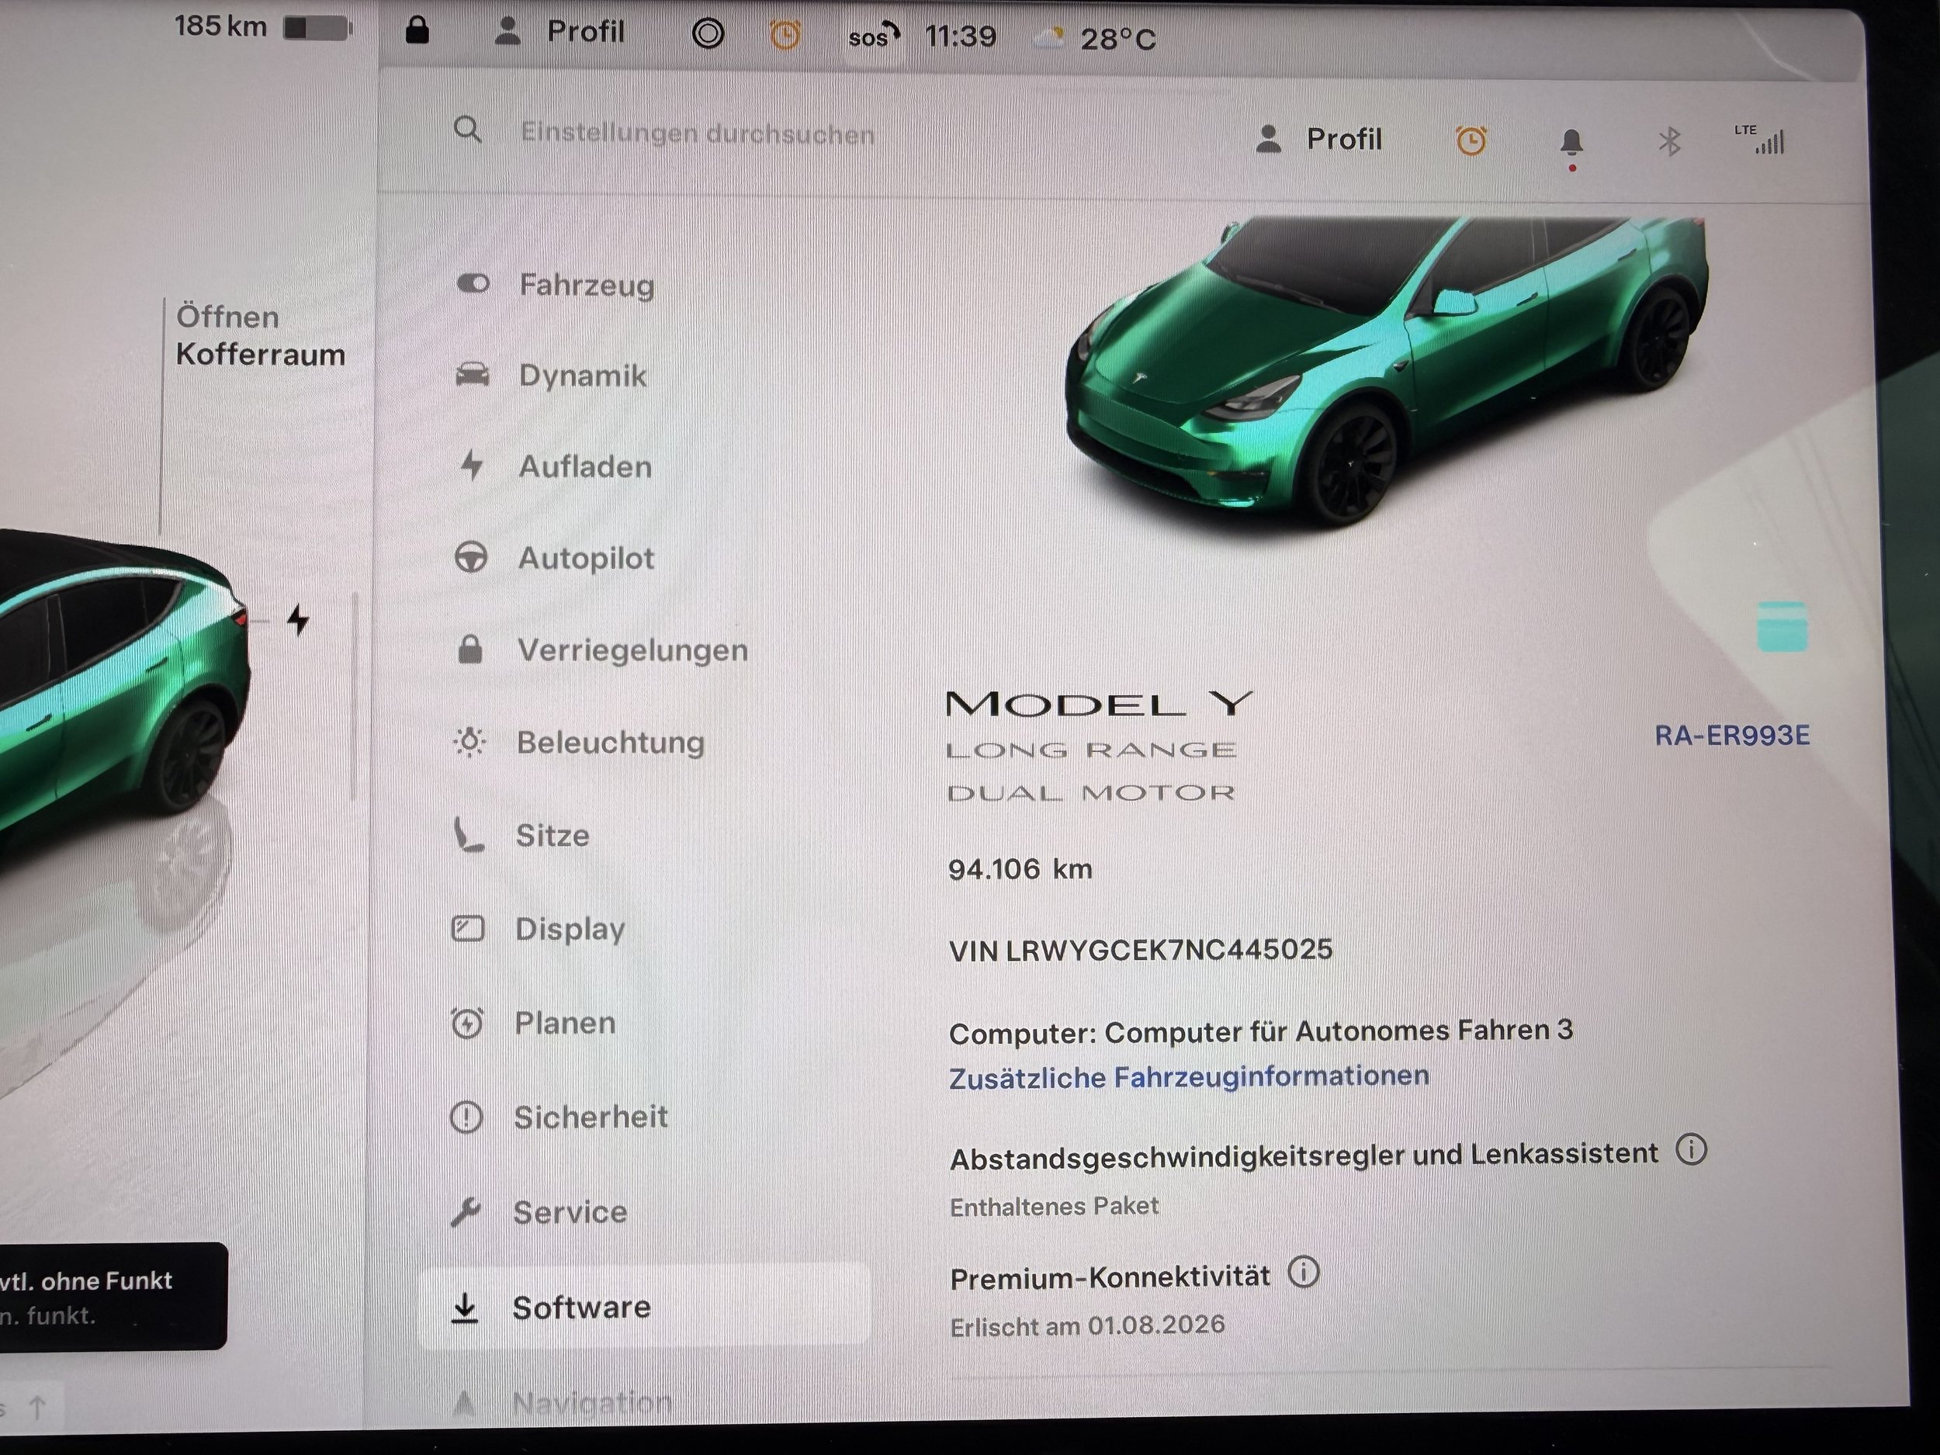Viewport: 1940px width, 1455px height.
Task: Open Profil in the settings header
Action: [x=1319, y=139]
